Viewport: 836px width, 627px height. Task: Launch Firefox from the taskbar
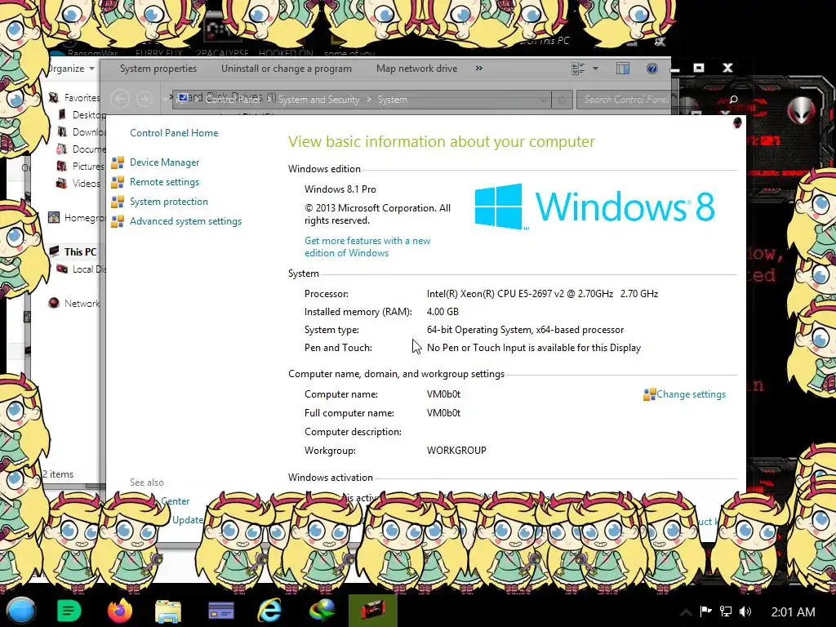pos(119,611)
